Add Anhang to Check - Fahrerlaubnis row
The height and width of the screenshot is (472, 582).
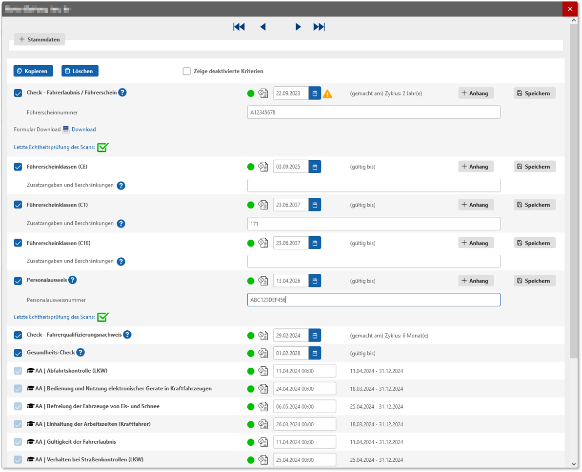(x=476, y=94)
